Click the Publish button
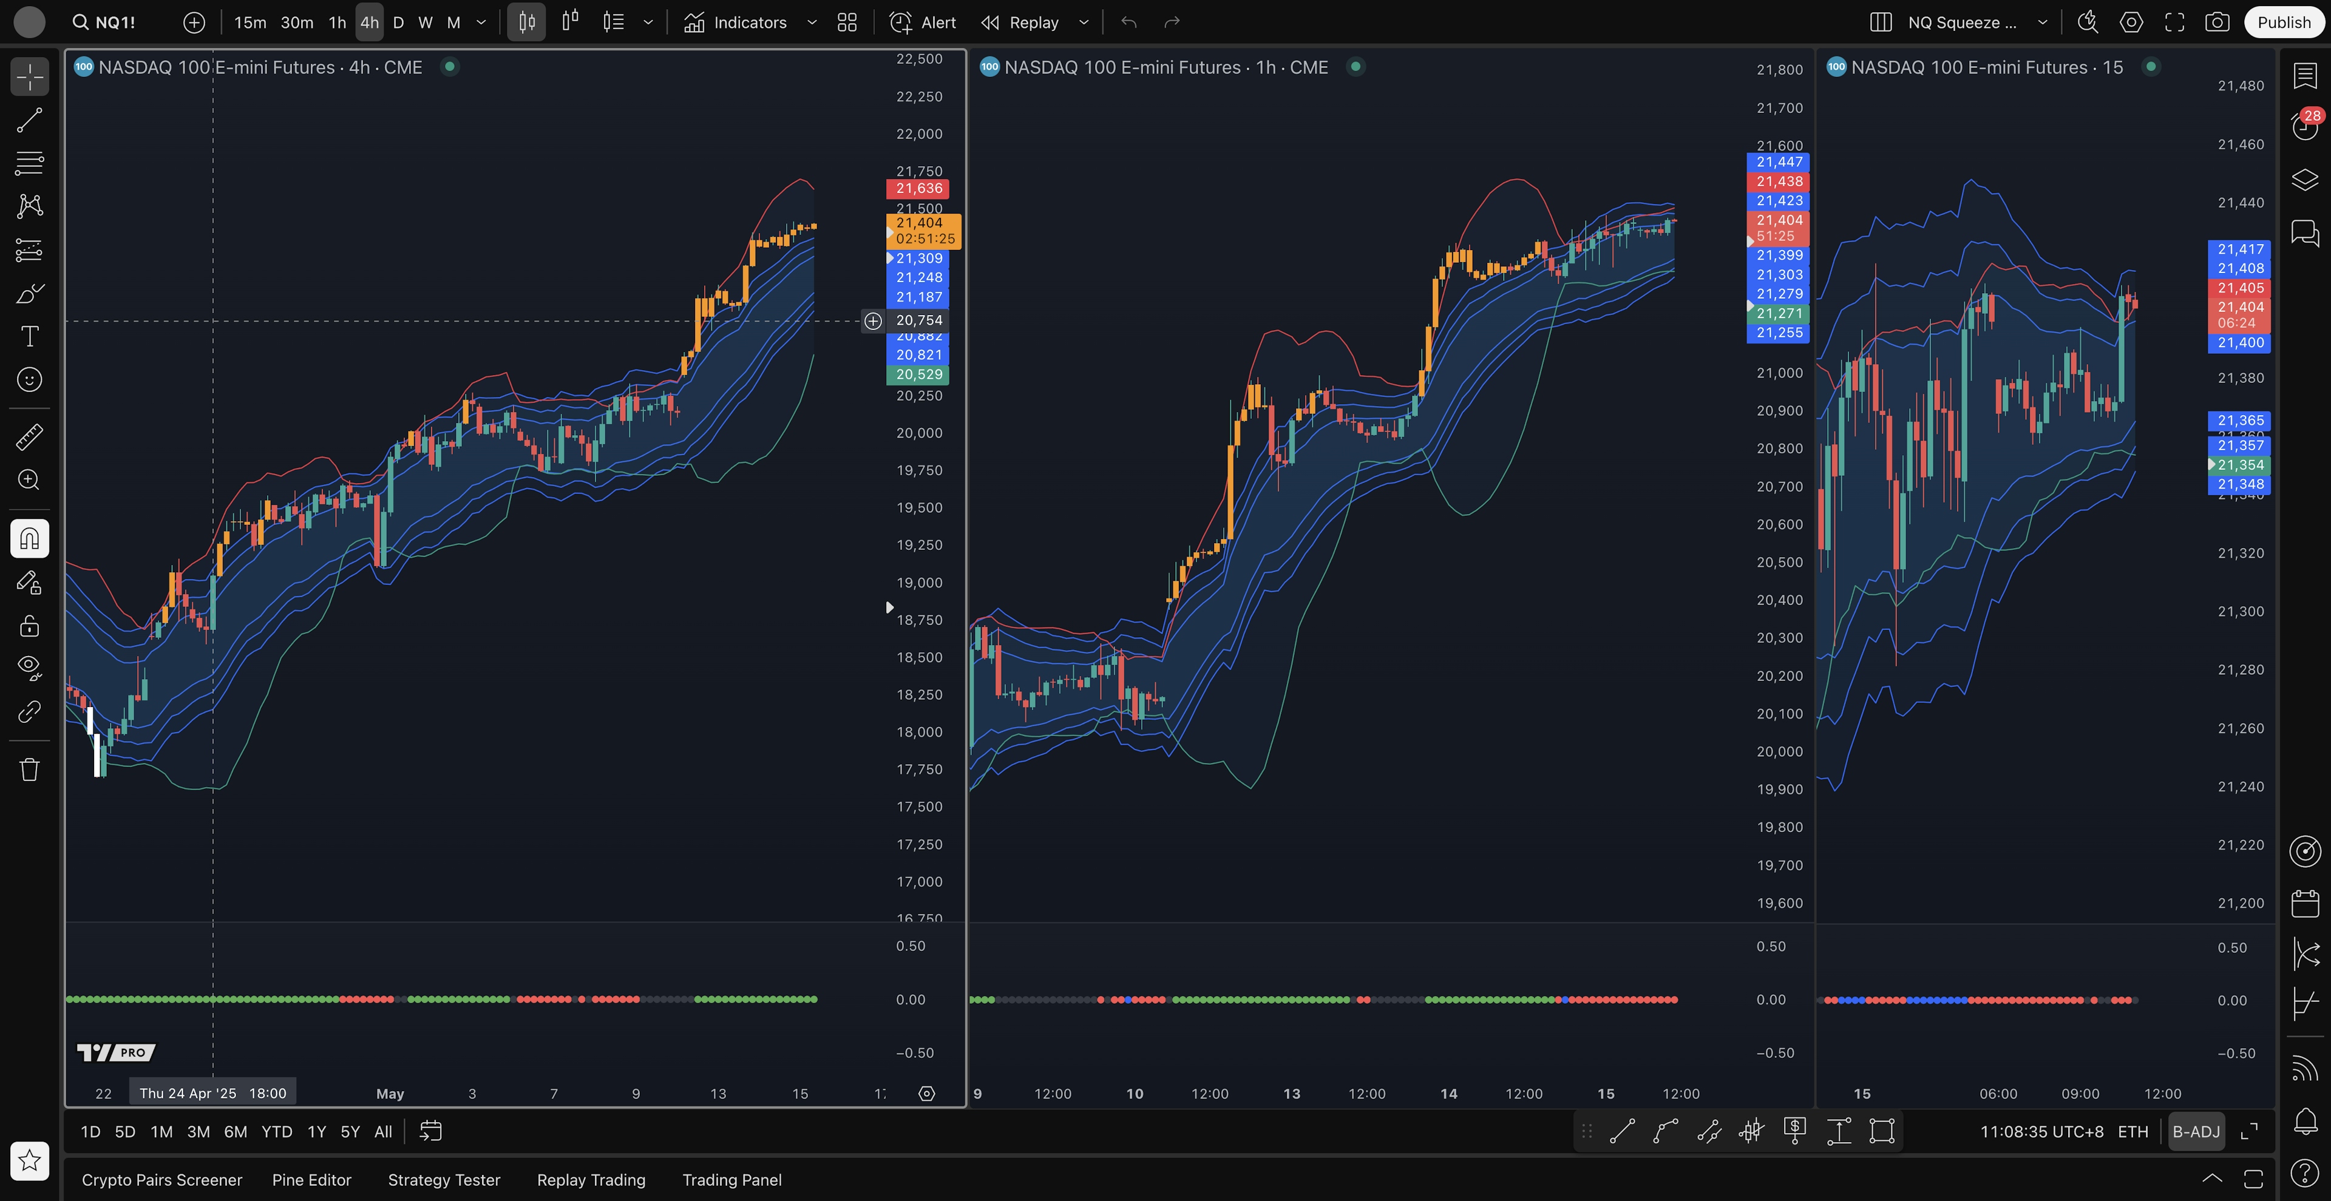The image size is (2331, 1201). pyautogui.click(x=2283, y=22)
